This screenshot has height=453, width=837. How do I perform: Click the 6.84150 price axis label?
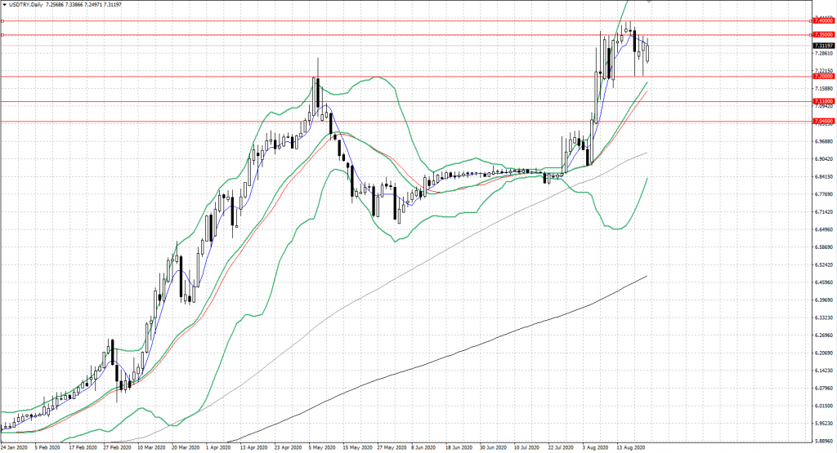tap(823, 176)
